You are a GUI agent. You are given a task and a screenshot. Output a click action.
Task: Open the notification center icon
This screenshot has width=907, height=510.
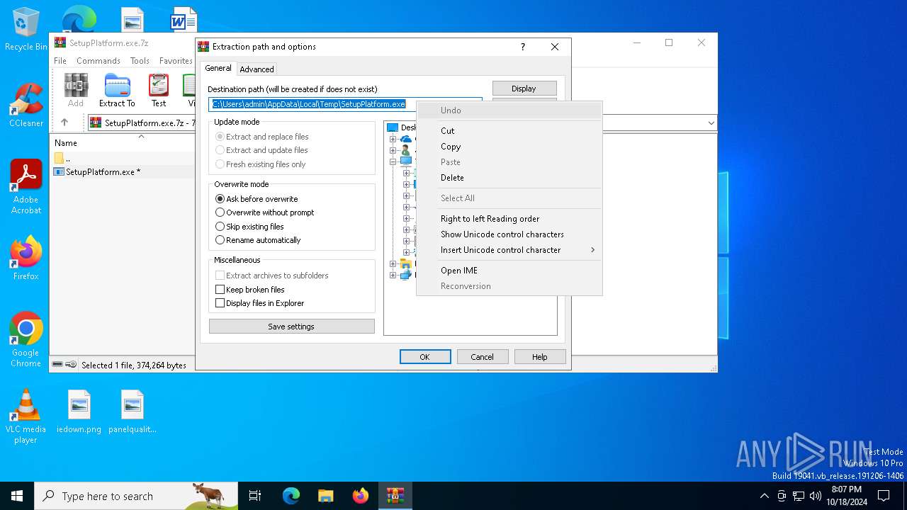coord(884,496)
